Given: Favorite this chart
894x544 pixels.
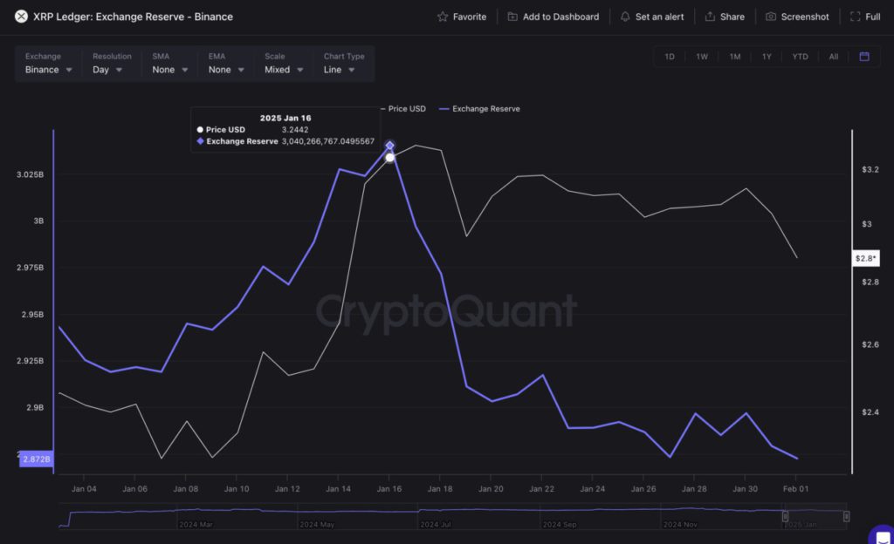Looking at the screenshot, I should pos(462,17).
